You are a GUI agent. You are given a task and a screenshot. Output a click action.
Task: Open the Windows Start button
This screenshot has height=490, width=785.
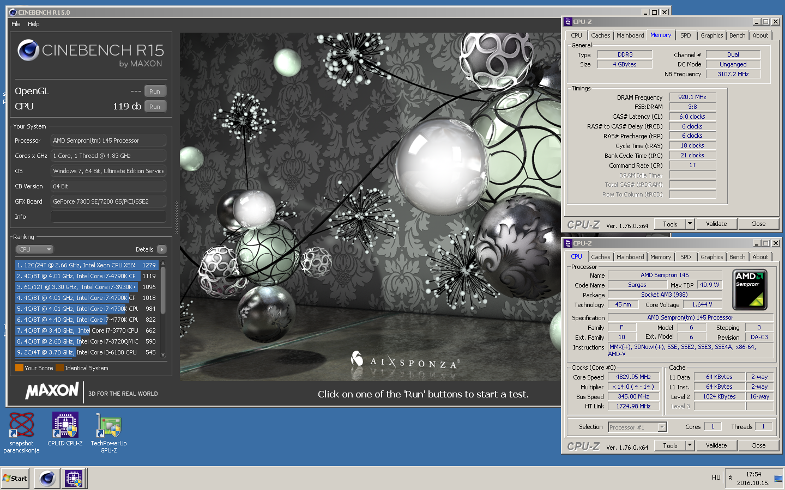[15, 479]
